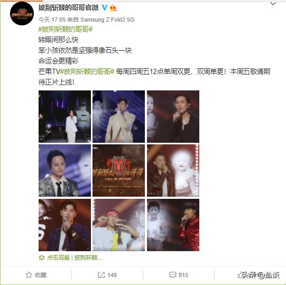Click the account's round profile avatar
The image size is (286, 285).
pos(22,14)
